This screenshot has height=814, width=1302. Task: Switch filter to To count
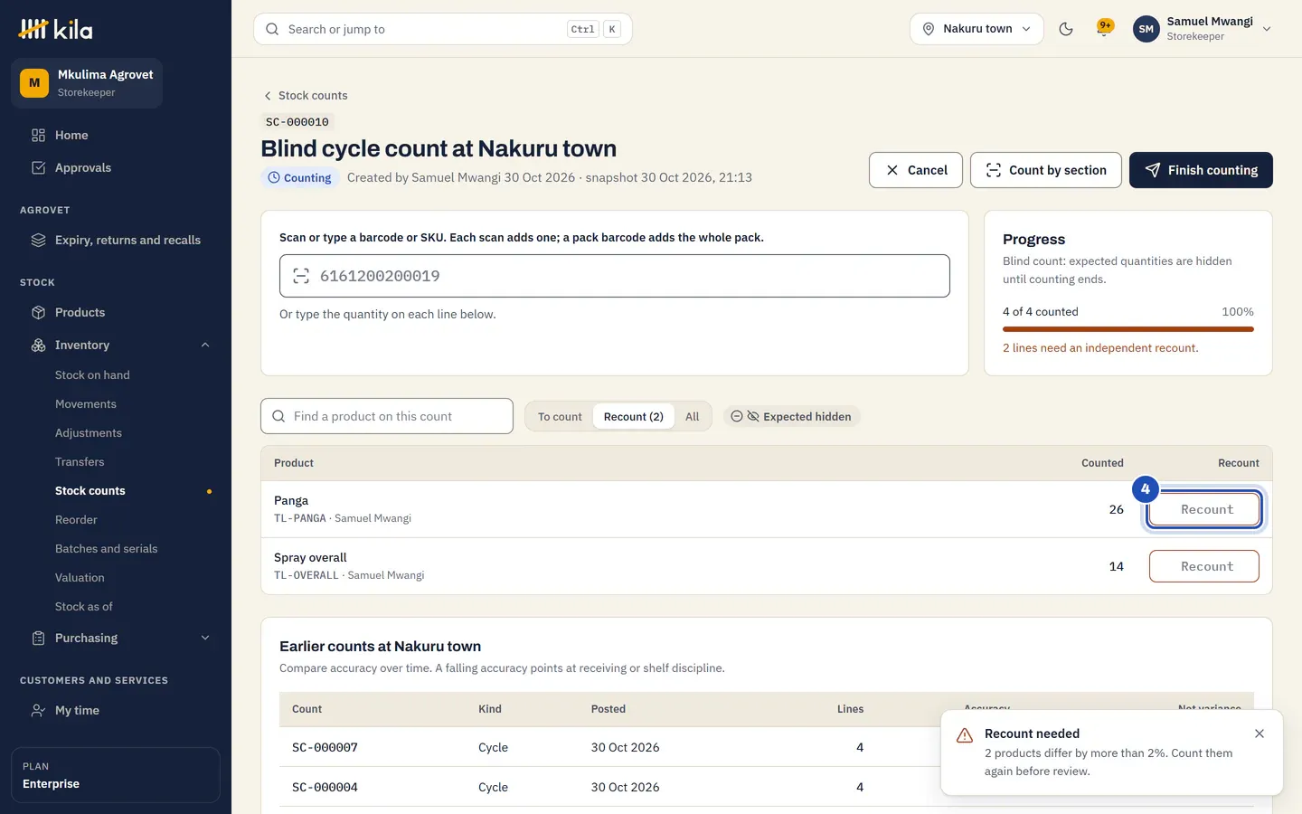click(x=560, y=416)
